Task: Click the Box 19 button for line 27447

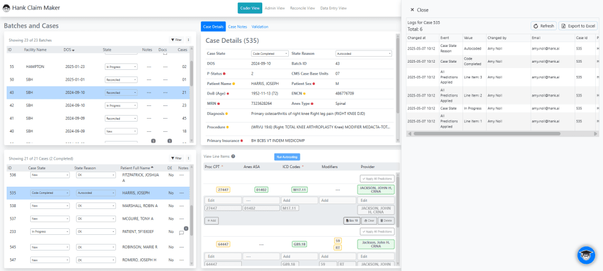Action: pos(352,220)
